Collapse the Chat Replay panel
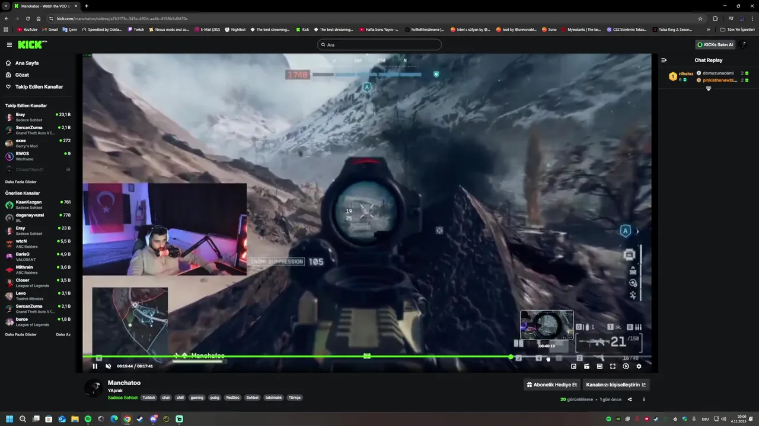 coord(664,60)
